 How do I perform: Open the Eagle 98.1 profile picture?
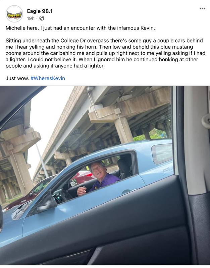14,14
